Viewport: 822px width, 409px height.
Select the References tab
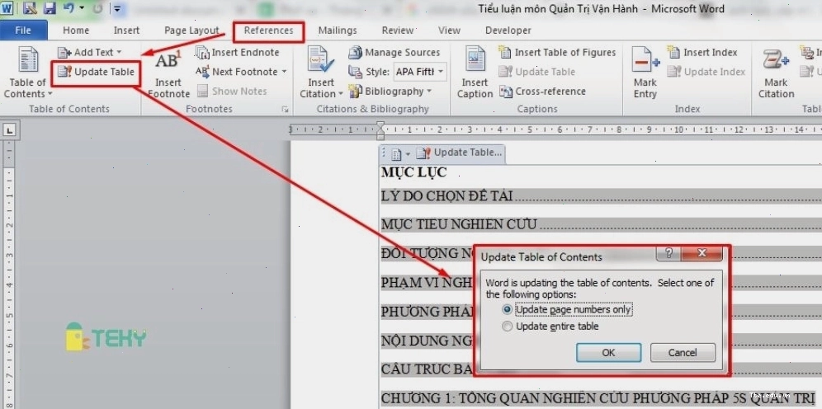(268, 31)
